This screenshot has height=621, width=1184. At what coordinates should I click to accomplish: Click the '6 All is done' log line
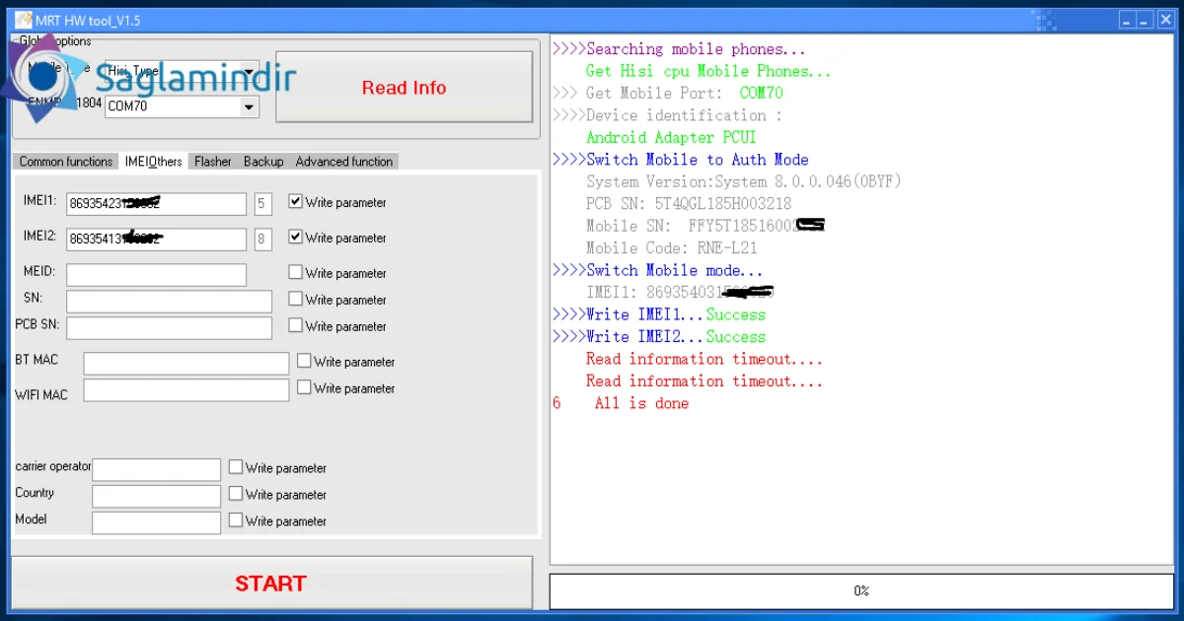pos(621,403)
